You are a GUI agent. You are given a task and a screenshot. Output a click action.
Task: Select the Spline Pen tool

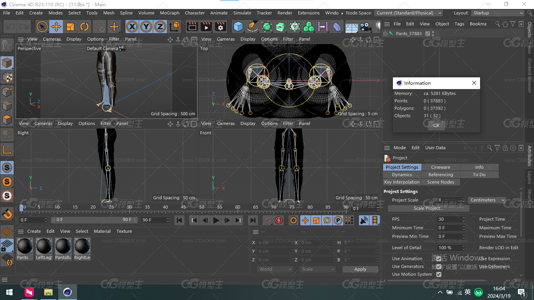(x=253, y=27)
